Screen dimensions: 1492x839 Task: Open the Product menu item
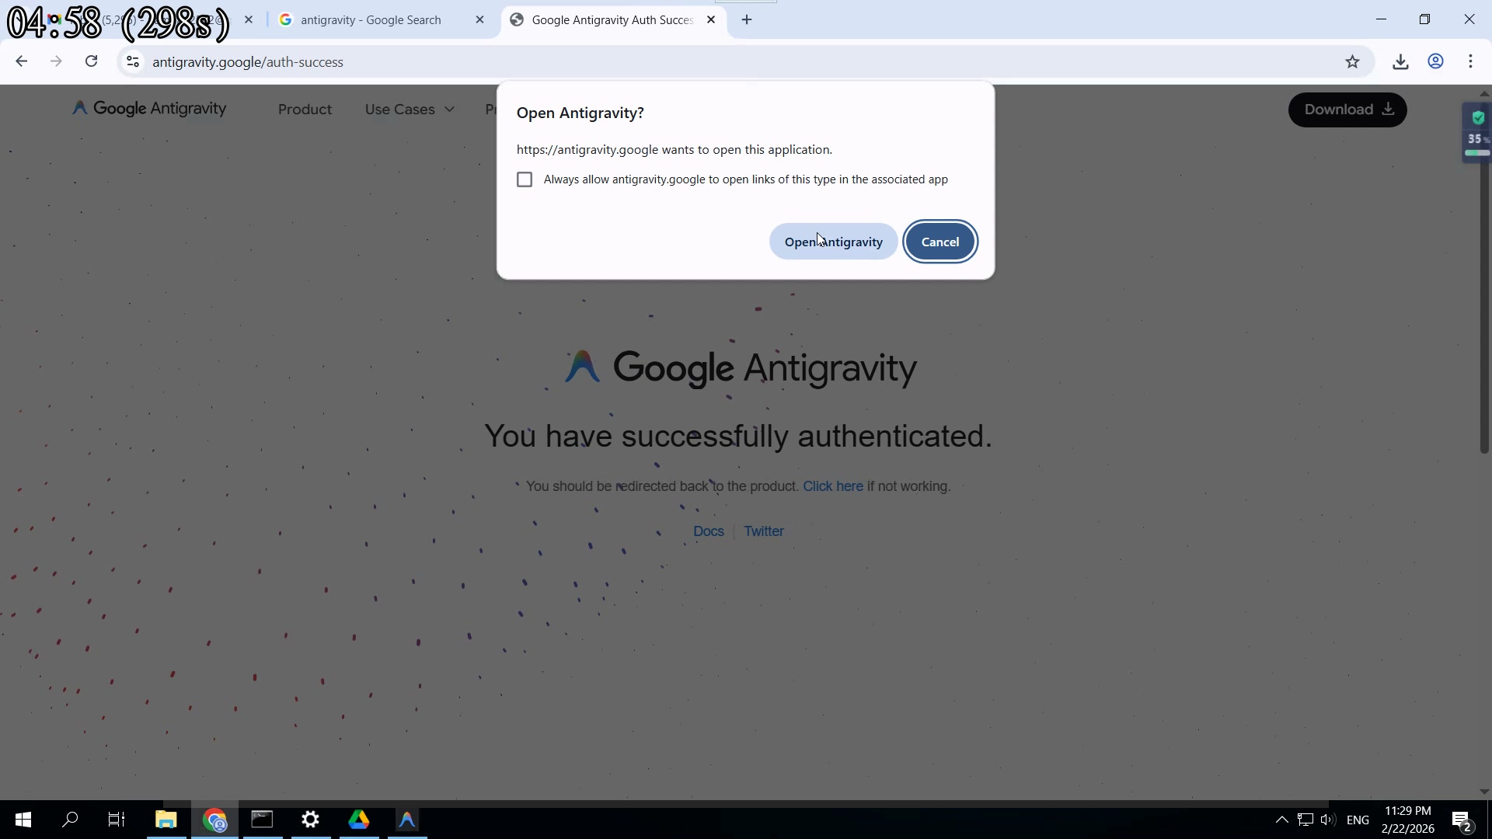point(305,110)
